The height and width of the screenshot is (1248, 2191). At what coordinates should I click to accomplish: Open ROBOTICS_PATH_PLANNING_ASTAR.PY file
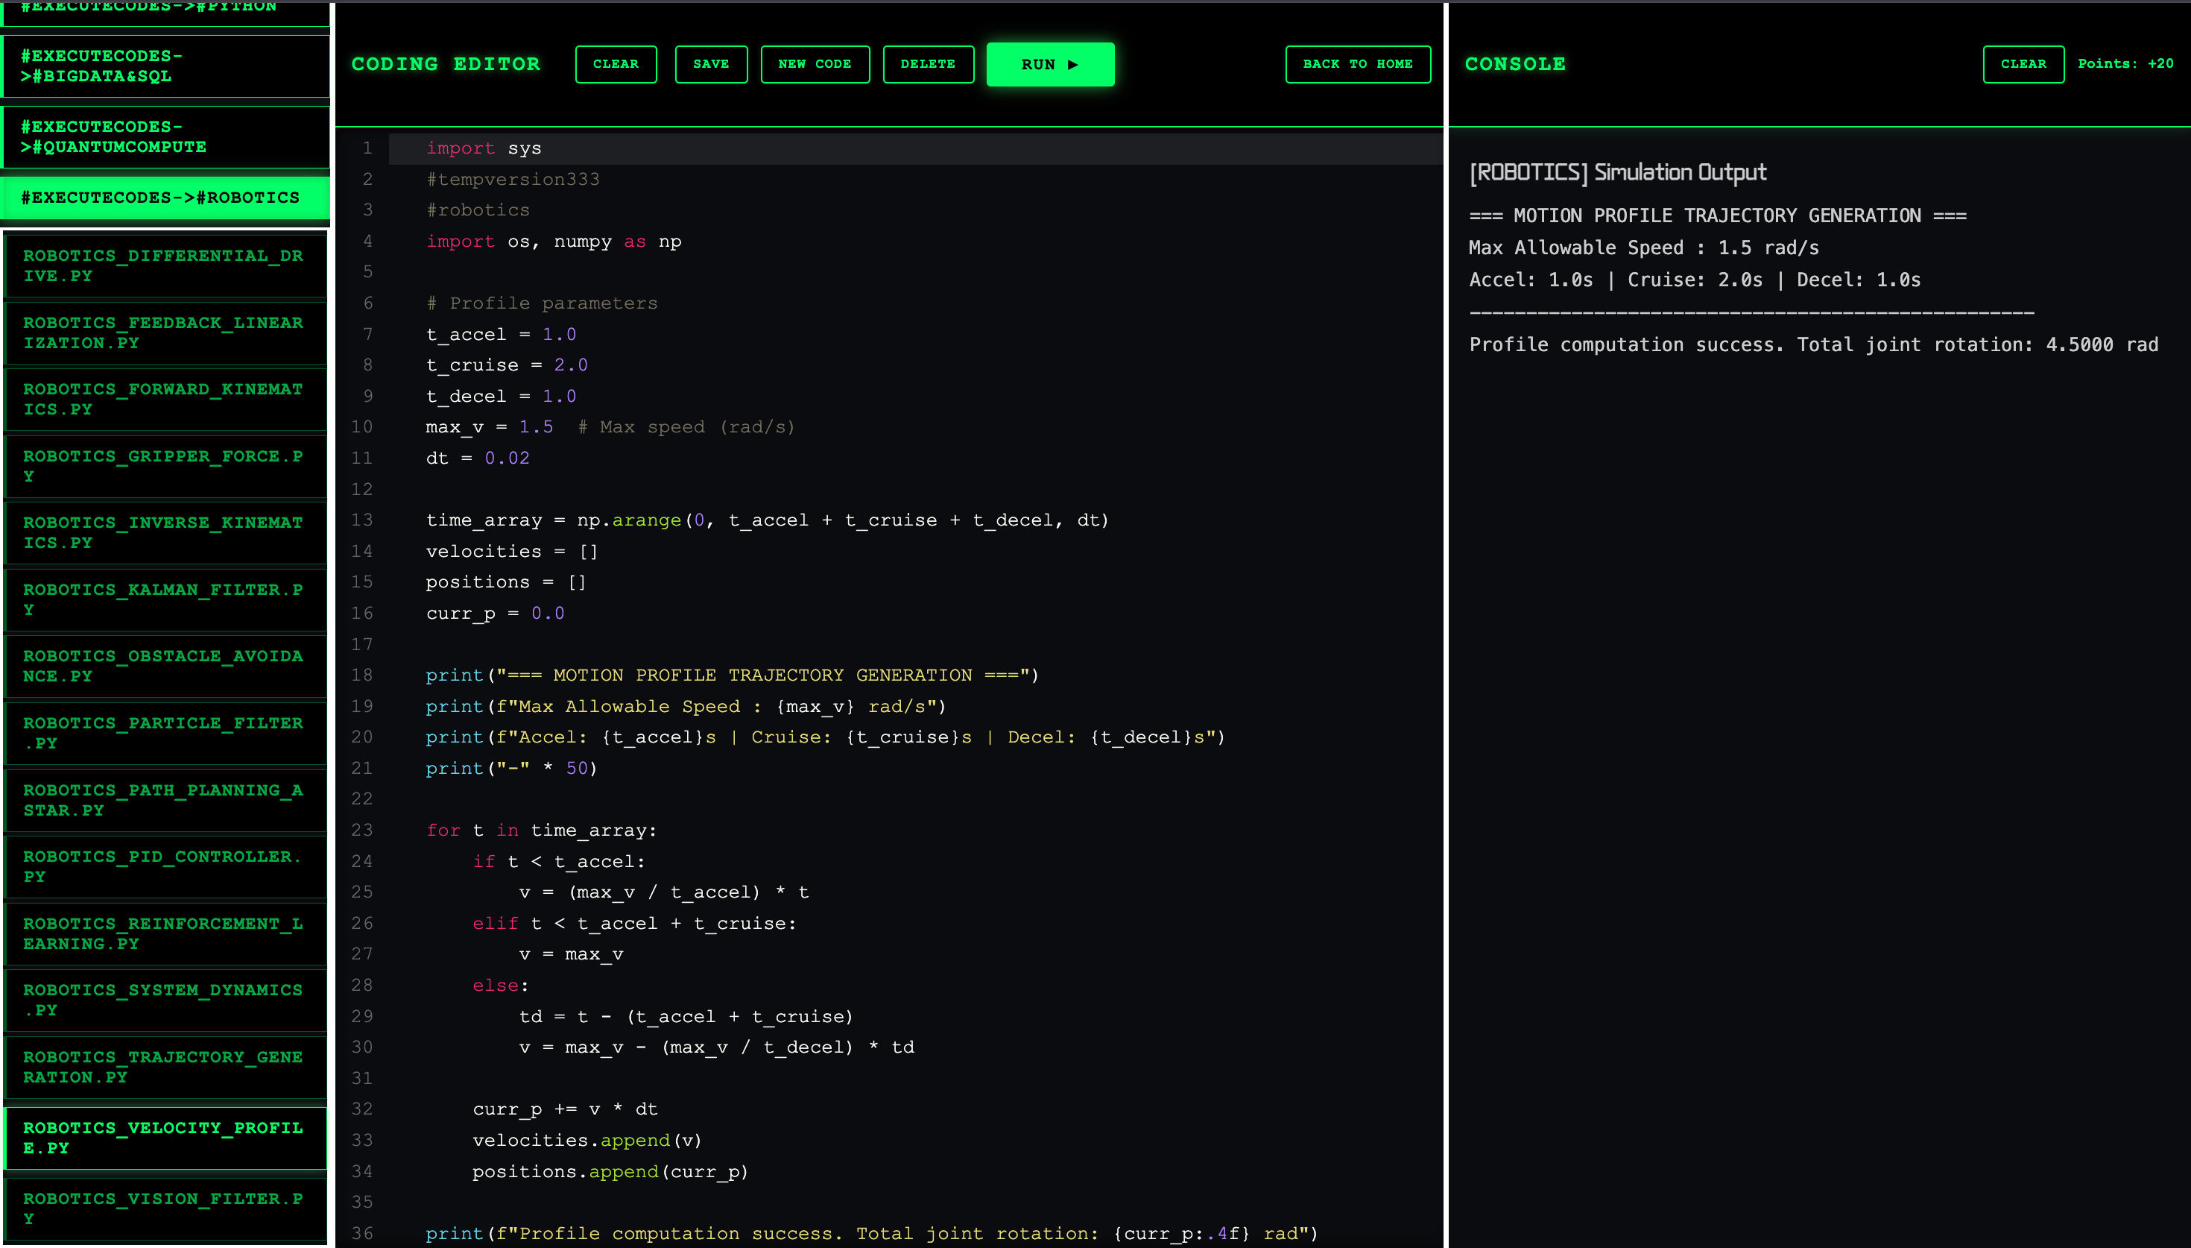pyautogui.click(x=165, y=800)
